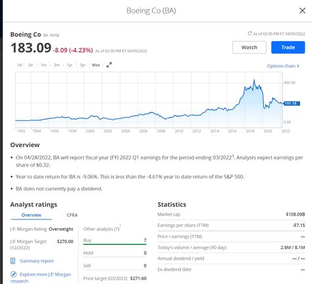This screenshot has width=312, height=284.
Task: Select the 5d chart range
Action: tap(30, 65)
